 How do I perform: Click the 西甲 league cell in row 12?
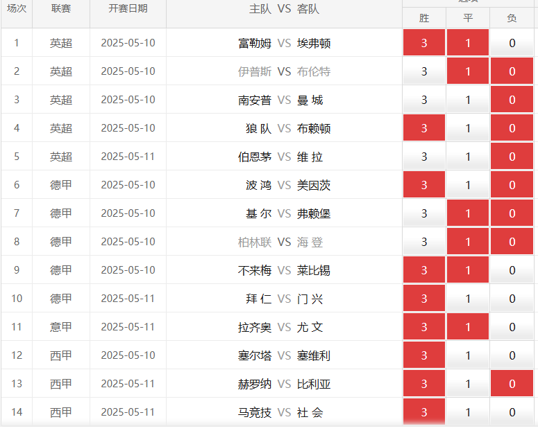point(61,355)
